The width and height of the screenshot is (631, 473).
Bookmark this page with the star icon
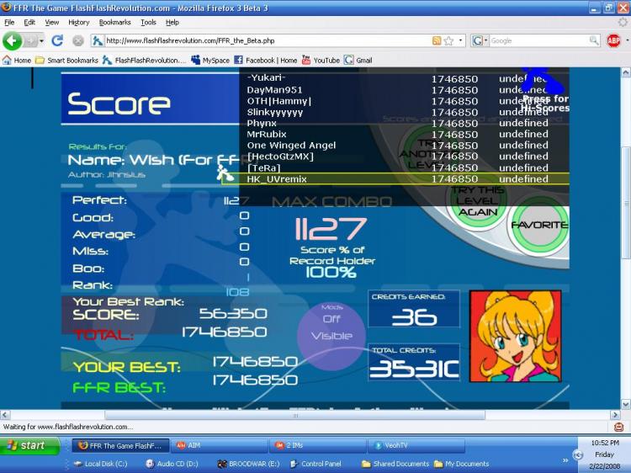click(448, 40)
